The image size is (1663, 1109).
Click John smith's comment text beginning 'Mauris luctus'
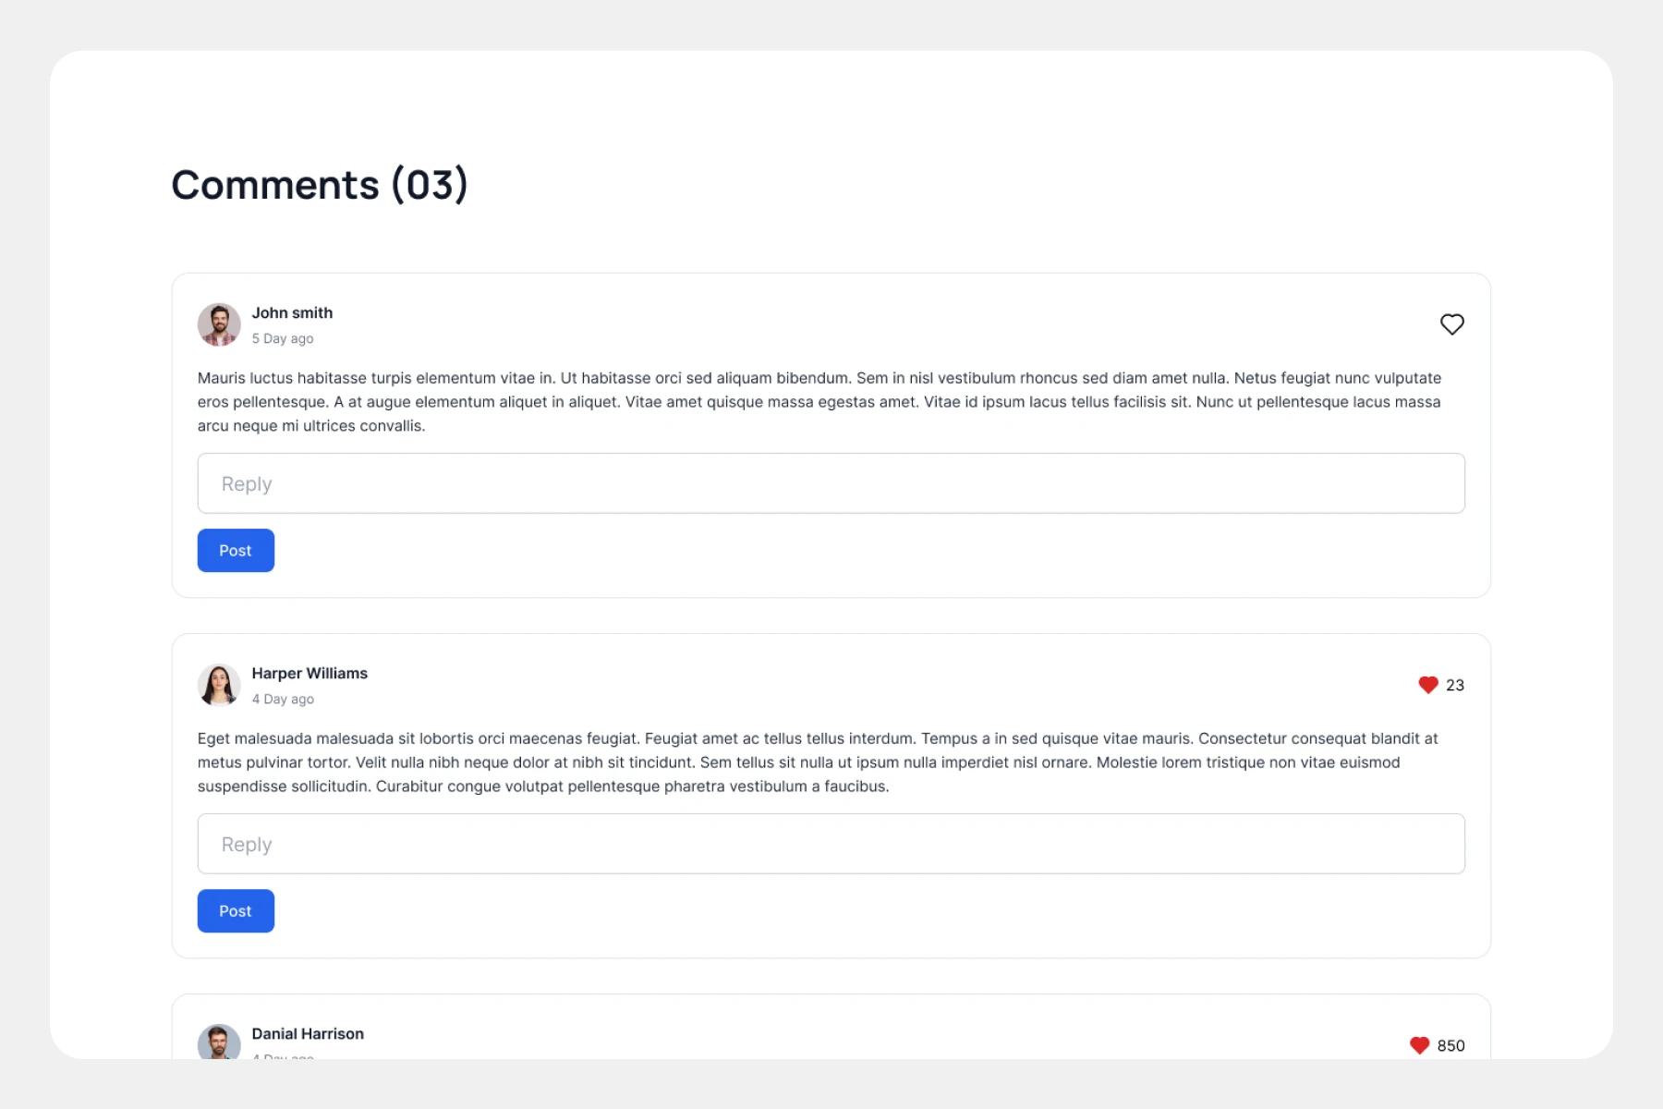[819, 402]
